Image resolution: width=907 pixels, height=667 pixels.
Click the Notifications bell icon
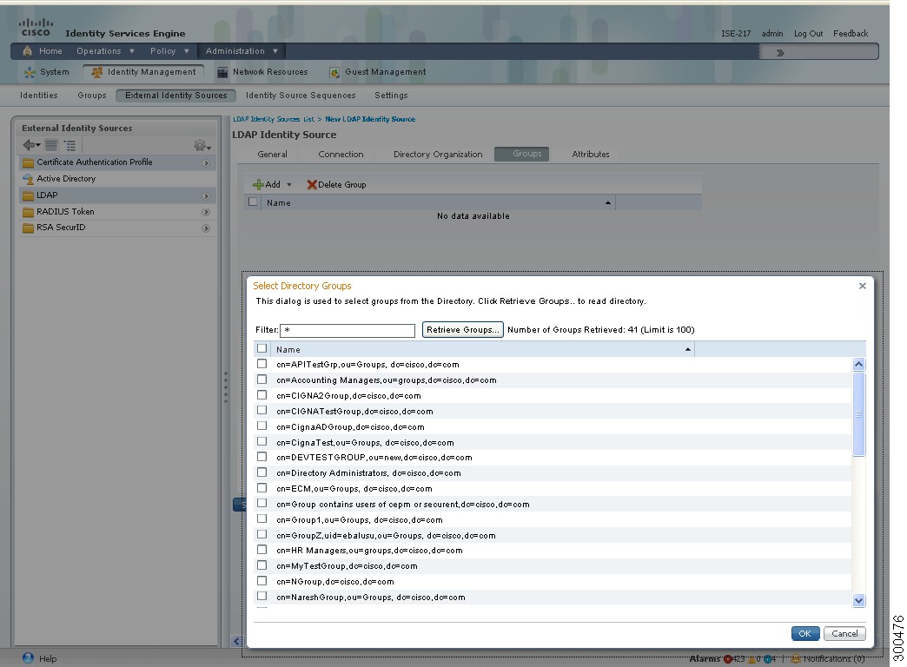coord(795,658)
